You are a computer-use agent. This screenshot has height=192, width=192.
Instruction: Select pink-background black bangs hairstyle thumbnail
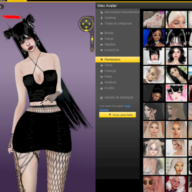(176, 93)
